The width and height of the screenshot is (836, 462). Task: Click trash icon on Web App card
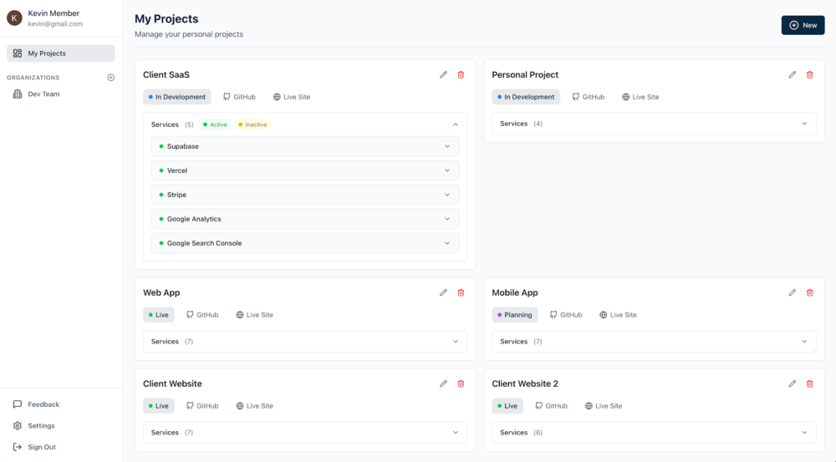pos(461,293)
